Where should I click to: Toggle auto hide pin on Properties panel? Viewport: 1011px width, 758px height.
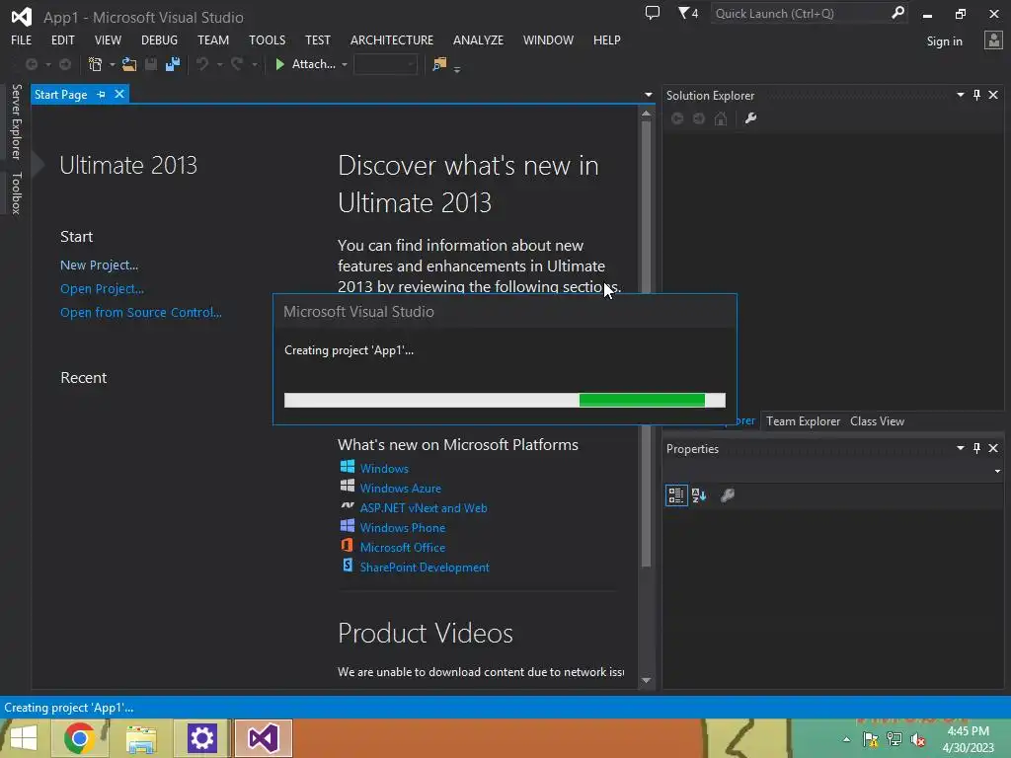click(976, 448)
